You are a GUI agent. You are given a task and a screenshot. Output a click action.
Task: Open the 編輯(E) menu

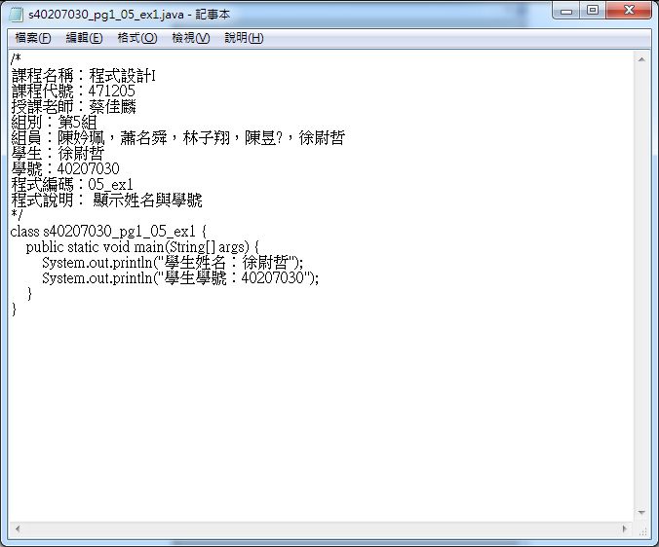(84, 38)
